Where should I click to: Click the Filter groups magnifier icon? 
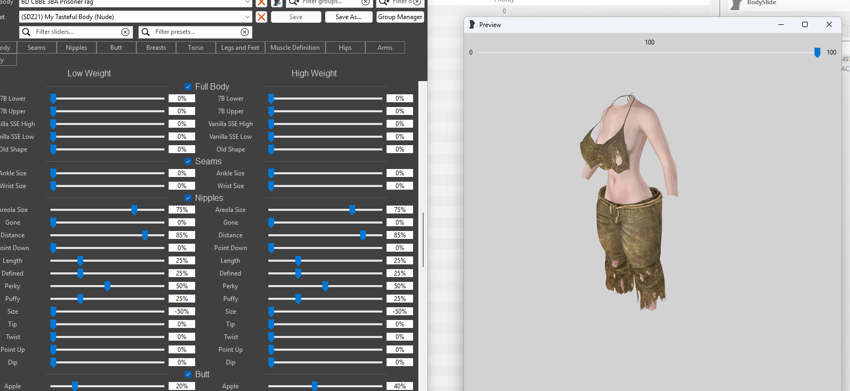(294, 2)
